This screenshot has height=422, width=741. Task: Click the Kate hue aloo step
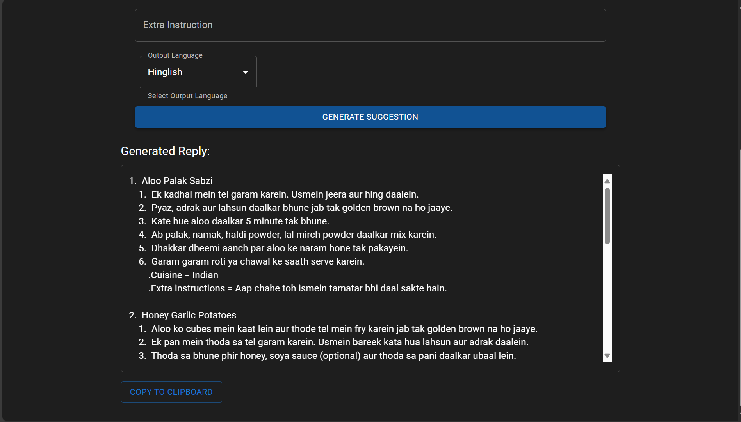tap(240, 221)
